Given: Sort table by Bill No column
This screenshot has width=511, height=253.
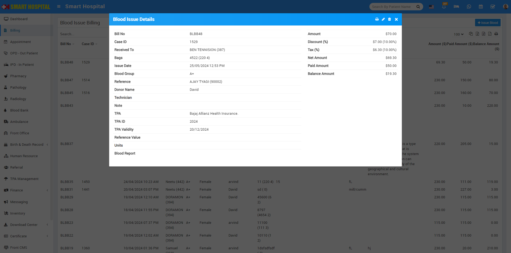Looking at the screenshot, I should click(66, 44).
